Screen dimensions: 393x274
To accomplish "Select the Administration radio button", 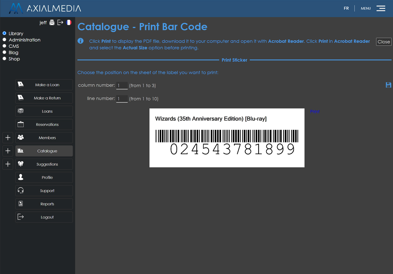I will [x=4, y=40].
